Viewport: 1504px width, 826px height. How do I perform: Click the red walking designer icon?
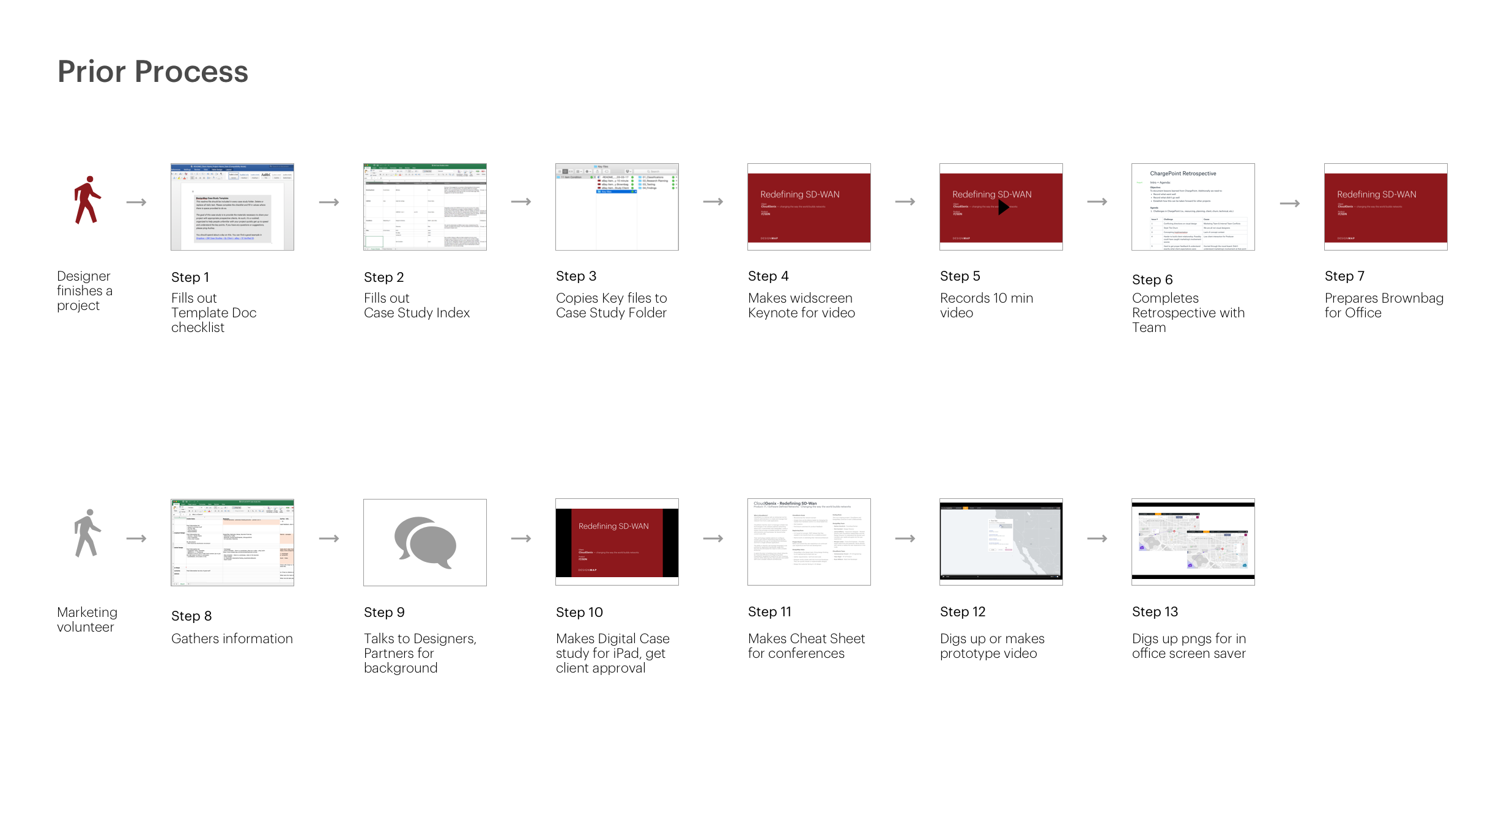tap(87, 201)
